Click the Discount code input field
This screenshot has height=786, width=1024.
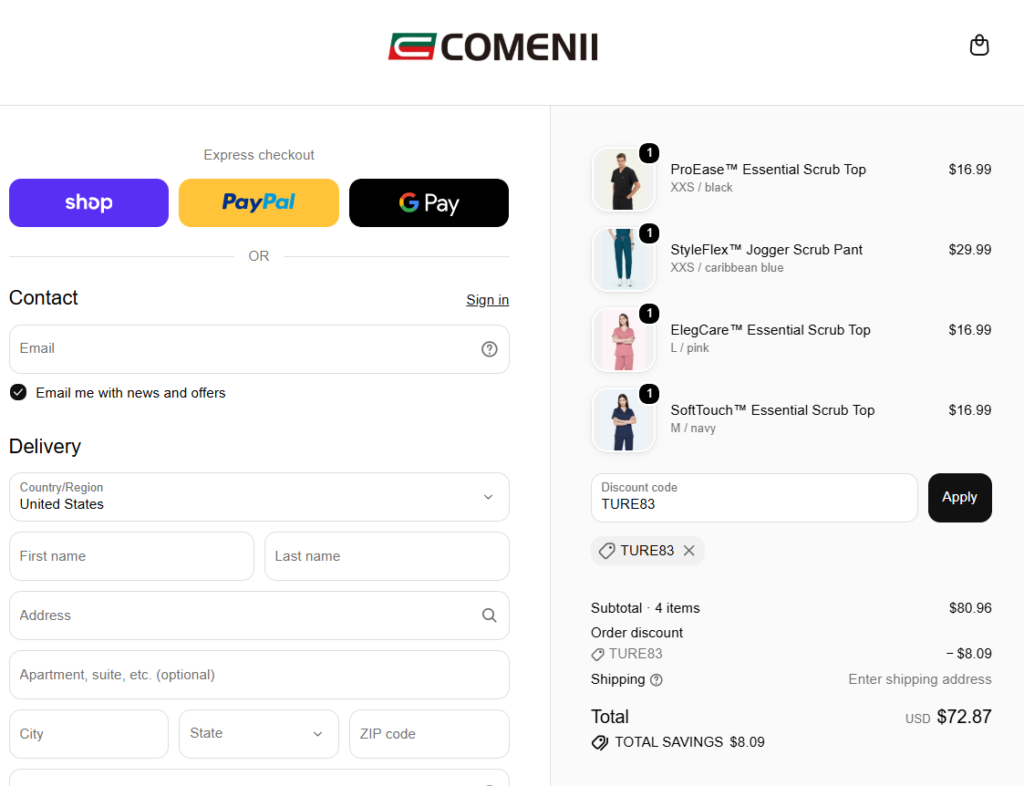(x=754, y=498)
